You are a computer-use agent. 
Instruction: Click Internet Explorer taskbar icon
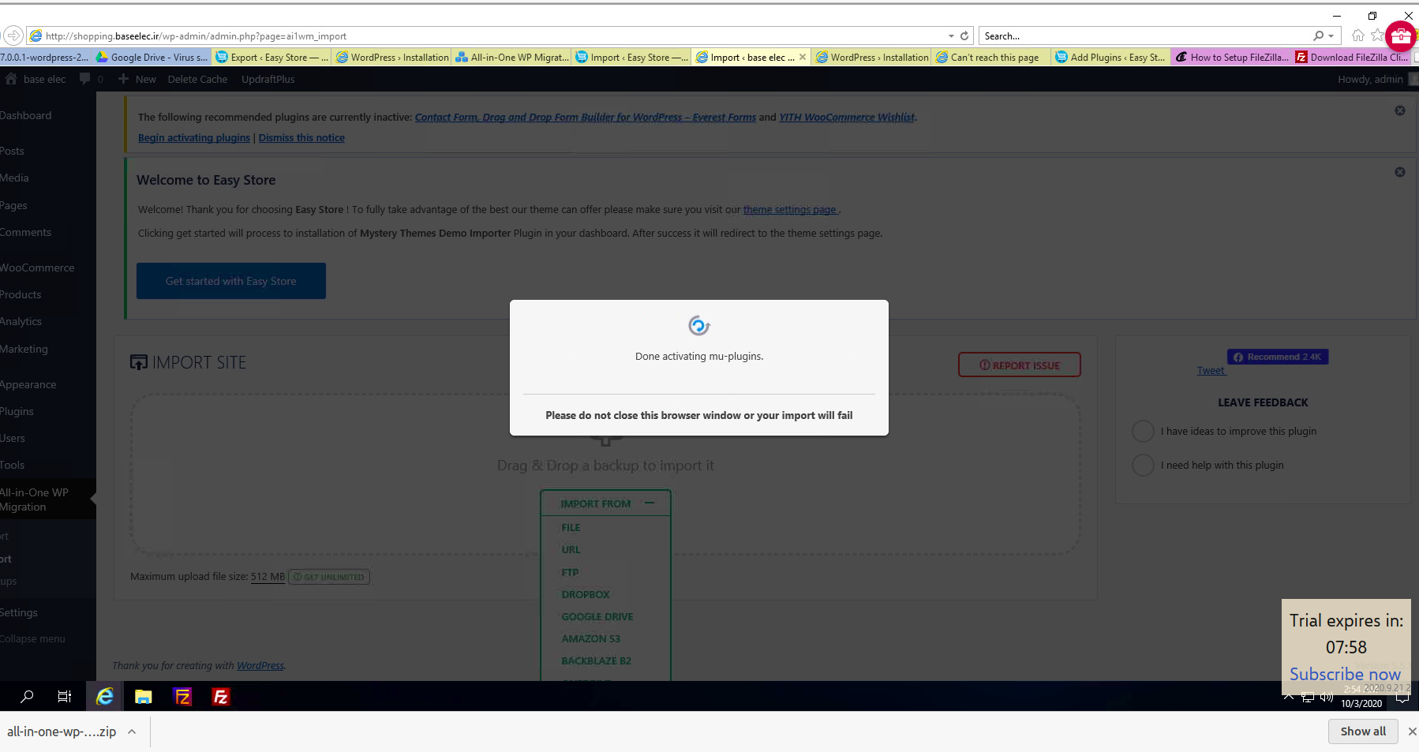104,696
